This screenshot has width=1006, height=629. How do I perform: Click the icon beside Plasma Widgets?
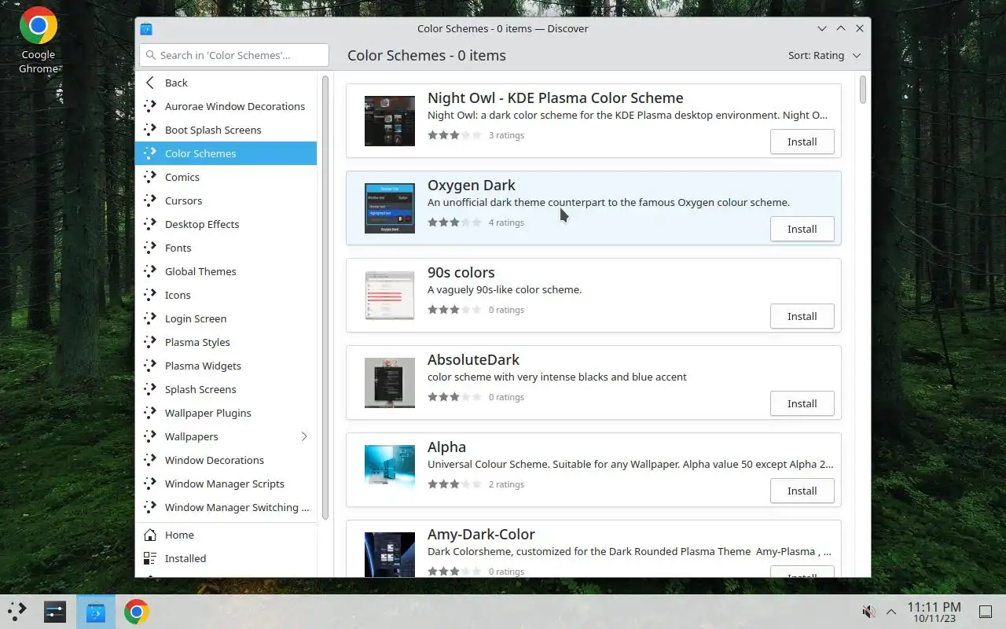pos(150,366)
